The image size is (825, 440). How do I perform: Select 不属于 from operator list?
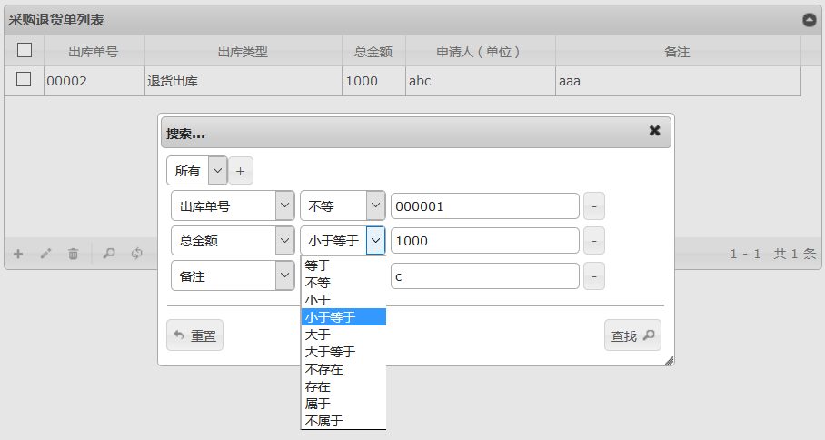pyautogui.click(x=343, y=421)
